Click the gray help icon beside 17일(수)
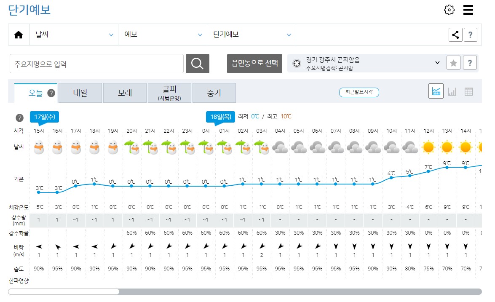 (19, 118)
